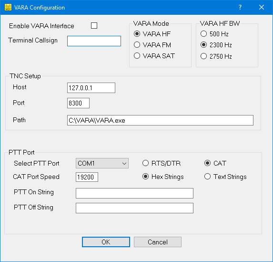Focus the Terminal Callsign field

tap(94, 41)
